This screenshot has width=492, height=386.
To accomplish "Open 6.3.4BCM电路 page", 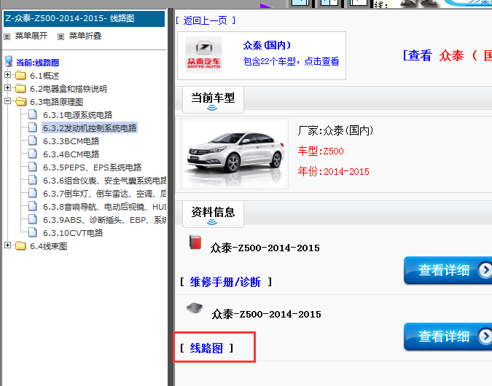I will [x=71, y=154].
